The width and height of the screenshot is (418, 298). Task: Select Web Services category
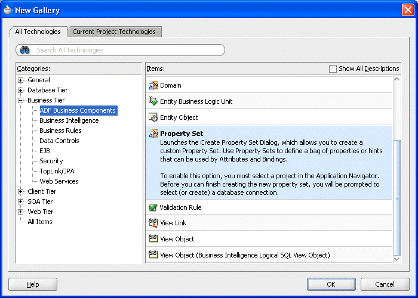(x=59, y=181)
